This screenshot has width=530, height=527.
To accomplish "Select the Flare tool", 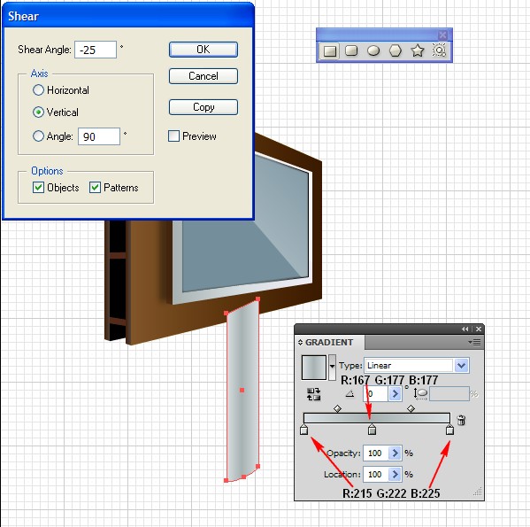I will [439, 50].
